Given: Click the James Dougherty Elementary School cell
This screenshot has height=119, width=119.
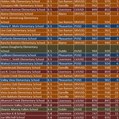Looking at the screenshot, I should point(24,49).
